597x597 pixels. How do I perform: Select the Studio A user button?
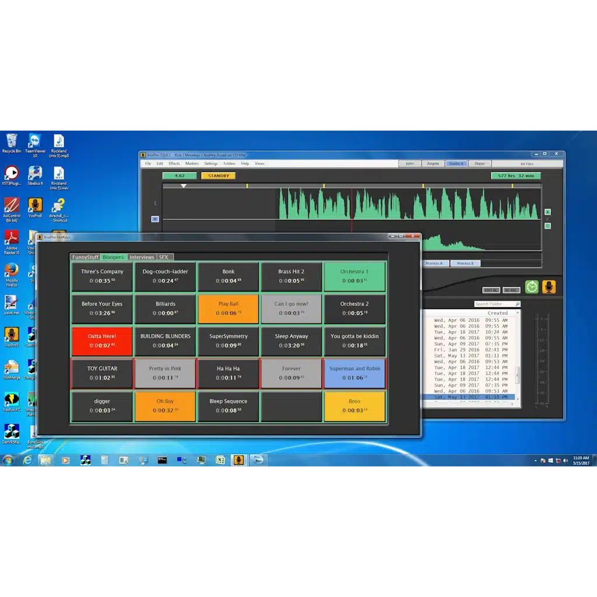[456, 163]
